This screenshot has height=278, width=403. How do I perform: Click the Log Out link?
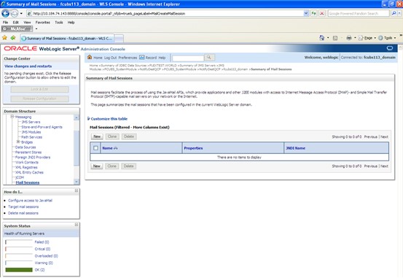coord(110,58)
